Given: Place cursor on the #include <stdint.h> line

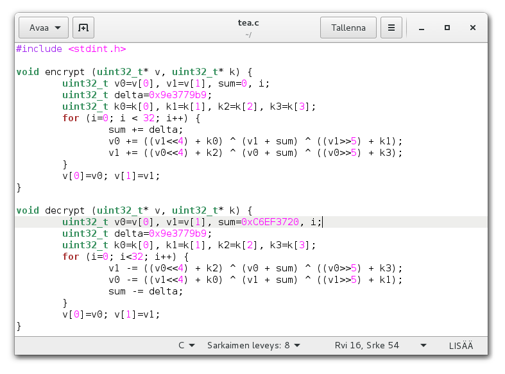Looking at the screenshot, I should (x=71, y=49).
